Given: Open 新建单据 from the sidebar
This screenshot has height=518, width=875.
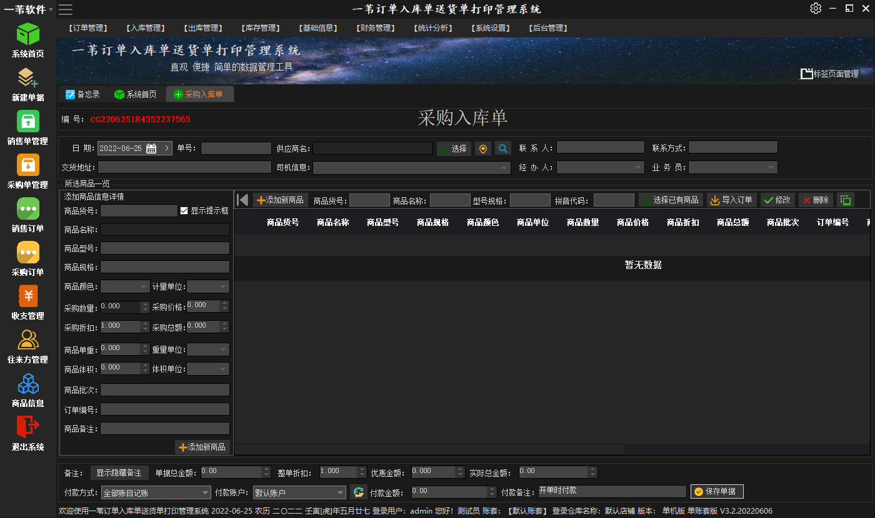Looking at the screenshot, I should tap(27, 78).
